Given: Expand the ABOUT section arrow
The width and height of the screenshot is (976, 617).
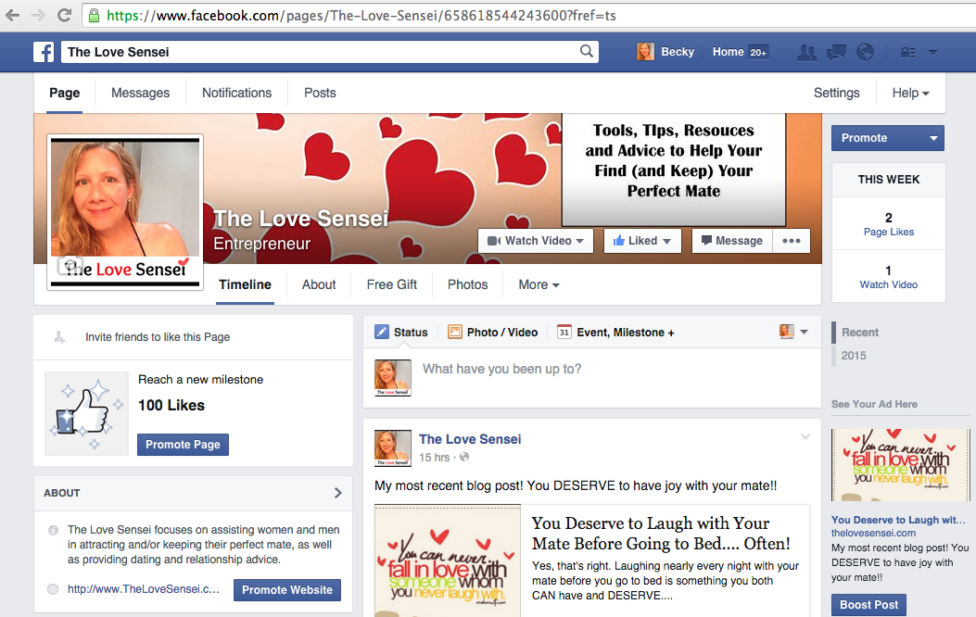Looking at the screenshot, I should pyautogui.click(x=338, y=493).
